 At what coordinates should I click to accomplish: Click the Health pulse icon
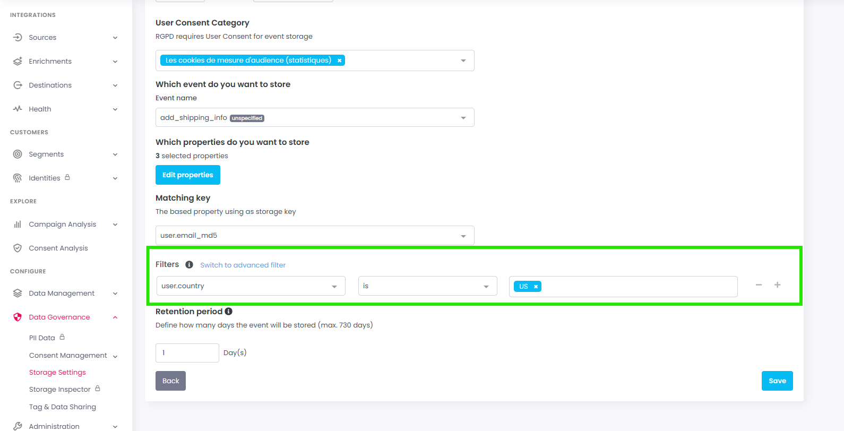pyautogui.click(x=18, y=109)
